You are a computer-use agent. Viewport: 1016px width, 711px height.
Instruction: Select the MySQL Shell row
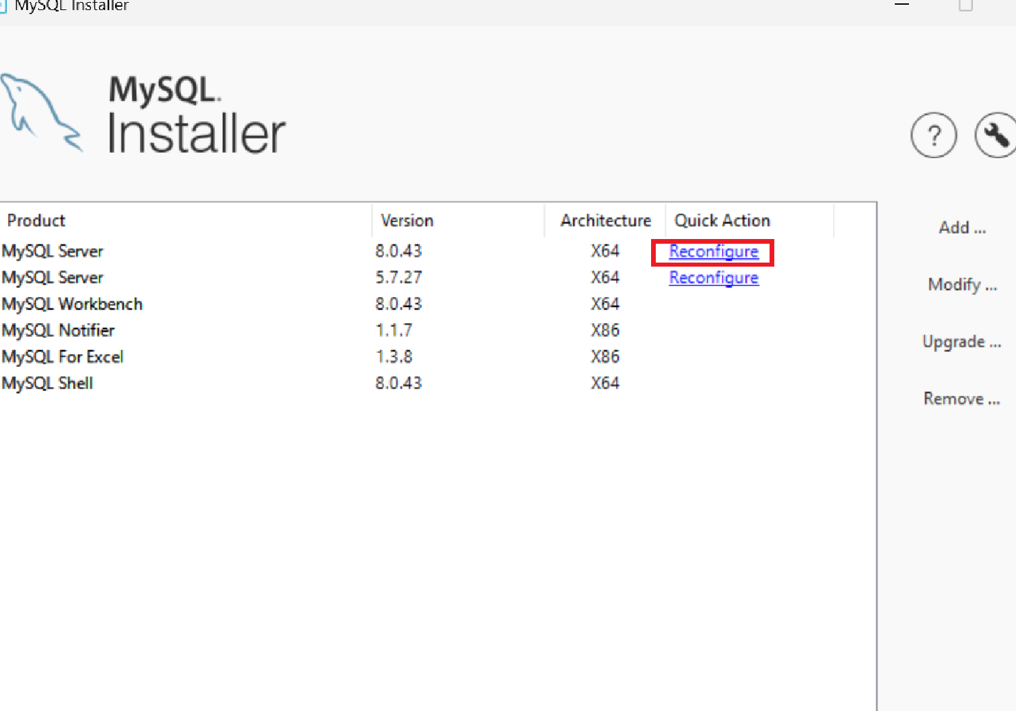coord(438,382)
